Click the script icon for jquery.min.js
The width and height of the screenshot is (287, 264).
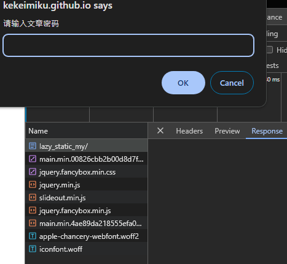tap(33, 184)
